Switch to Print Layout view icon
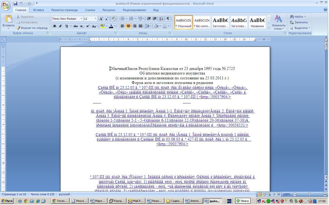Screen dimensions: 329x205 pyautogui.click(x=260, y=194)
